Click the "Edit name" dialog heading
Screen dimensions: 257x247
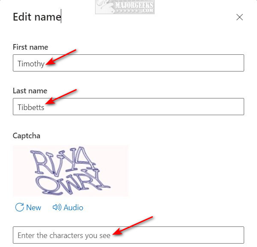[x=37, y=17]
